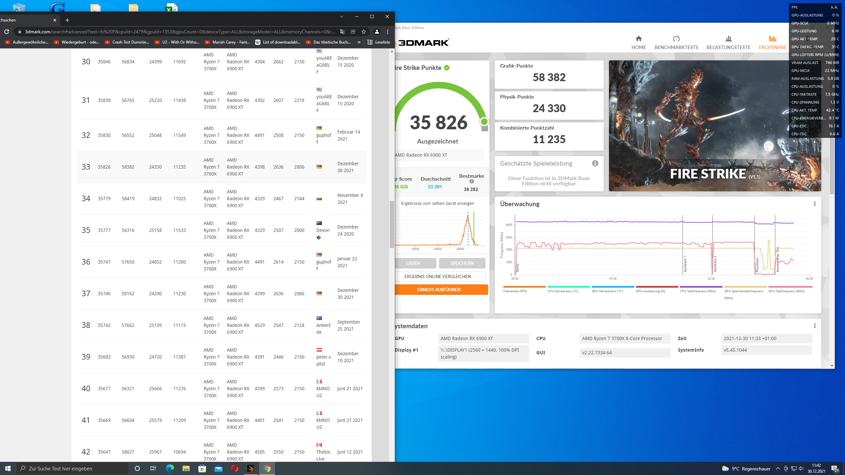The height and width of the screenshot is (475, 845).
Task: Open the Systemdaten three-dot options menu
Action: pos(815,326)
